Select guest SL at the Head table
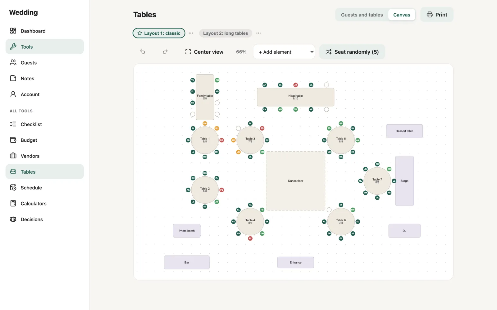497x310 pixels. click(280, 85)
